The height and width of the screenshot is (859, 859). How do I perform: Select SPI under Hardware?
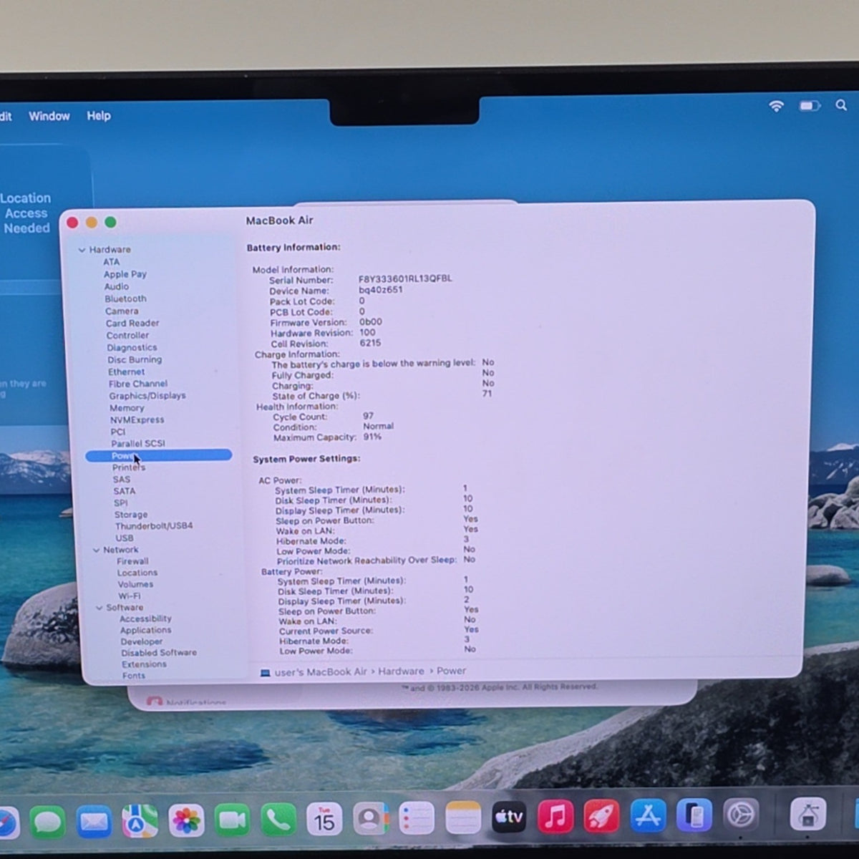[121, 503]
